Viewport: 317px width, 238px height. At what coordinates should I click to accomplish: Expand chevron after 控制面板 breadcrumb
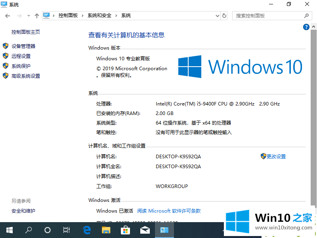click(82, 15)
